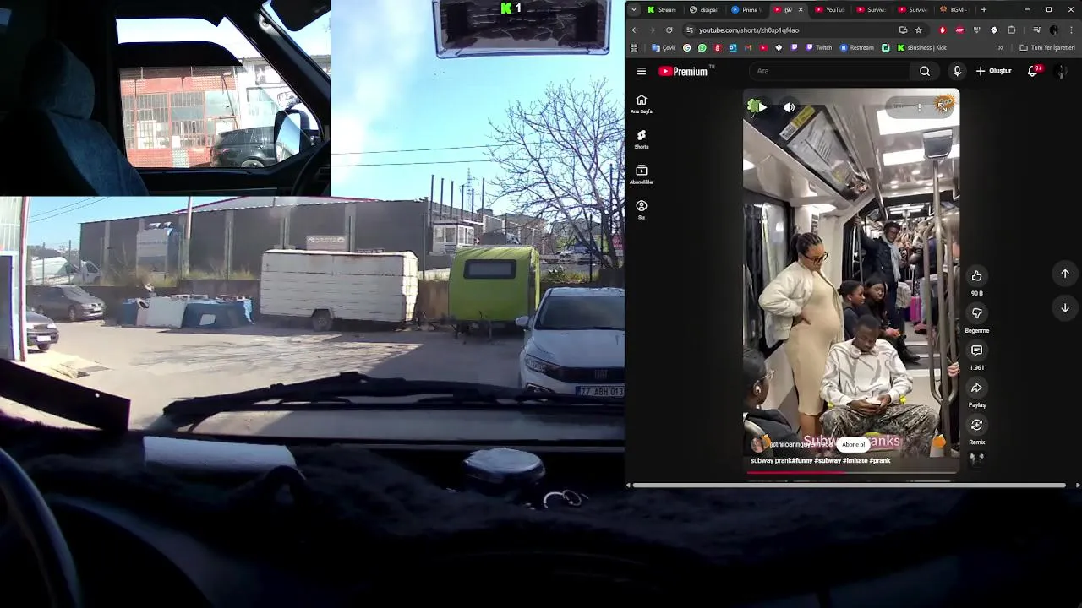1082x608 pixels.
Task: Close the active YouTube Shorts tab
Action: pos(801,10)
